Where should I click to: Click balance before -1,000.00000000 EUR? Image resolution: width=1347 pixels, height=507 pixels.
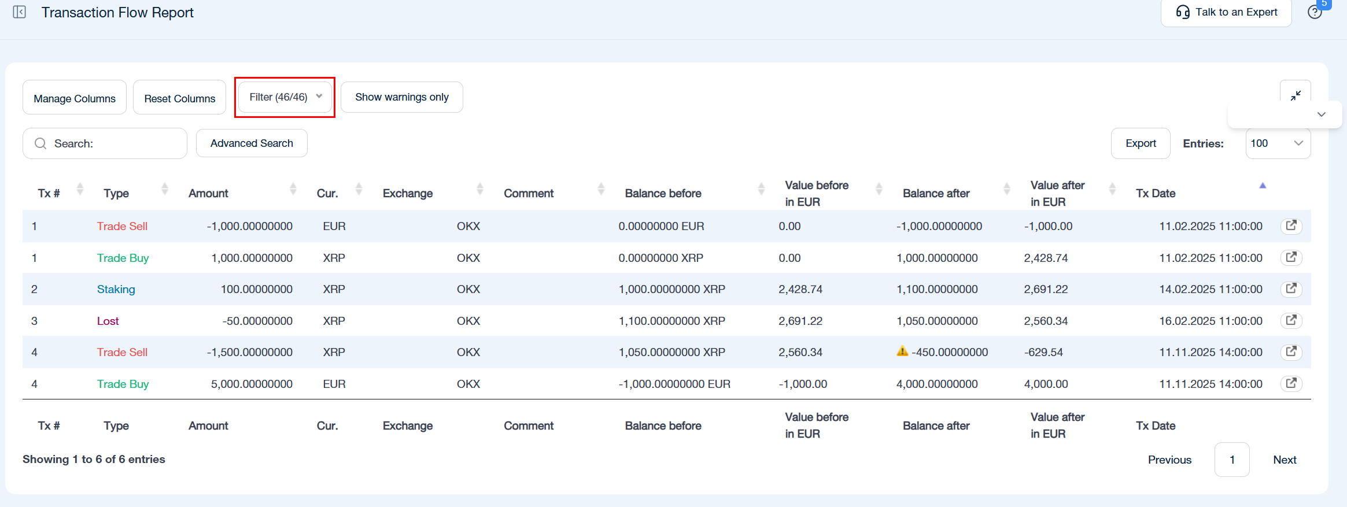click(x=674, y=384)
